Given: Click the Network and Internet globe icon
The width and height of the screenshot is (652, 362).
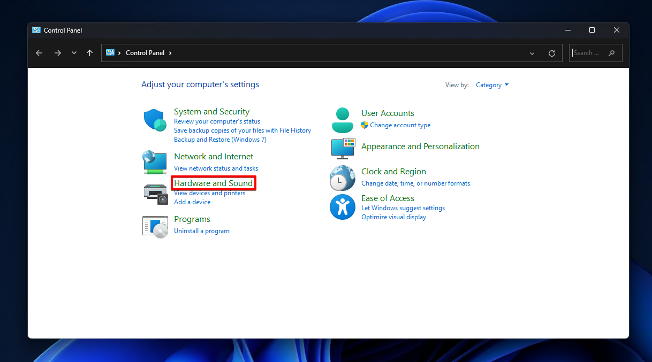Looking at the screenshot, I should click(x=155, y=161).
